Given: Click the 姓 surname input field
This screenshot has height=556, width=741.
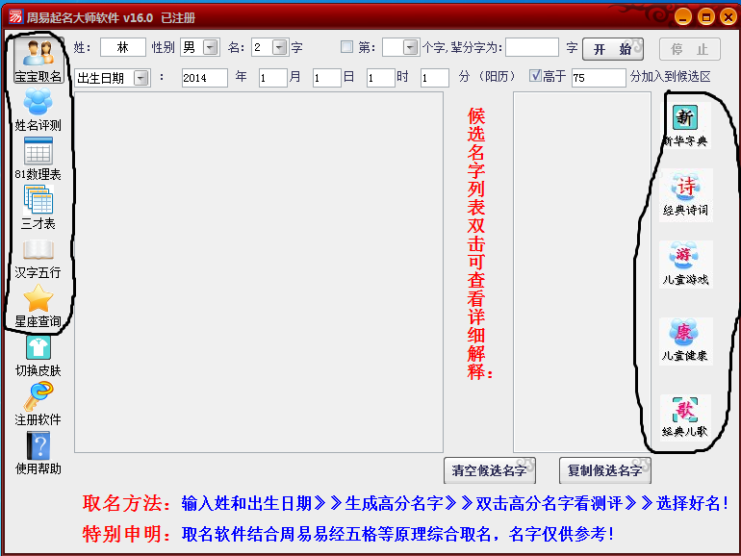Looking at the screenshot, I should [x=122, y=47].
